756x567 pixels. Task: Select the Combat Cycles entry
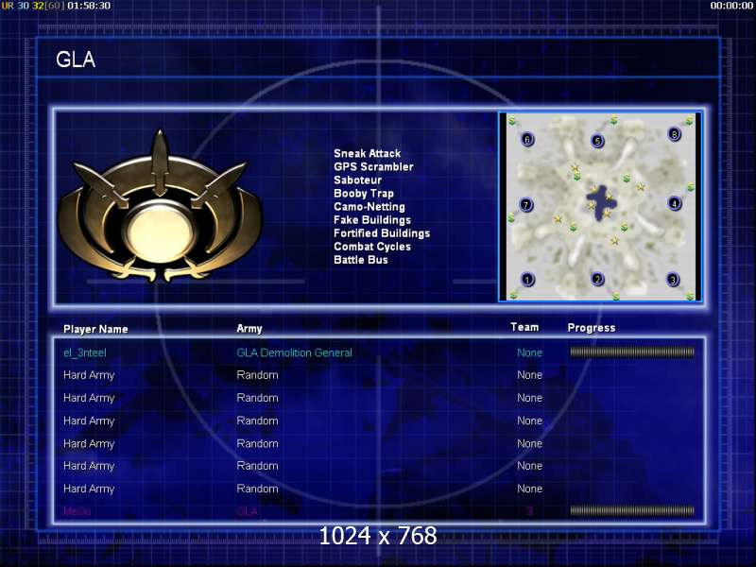pyautogui.click(x=372, y=247)
